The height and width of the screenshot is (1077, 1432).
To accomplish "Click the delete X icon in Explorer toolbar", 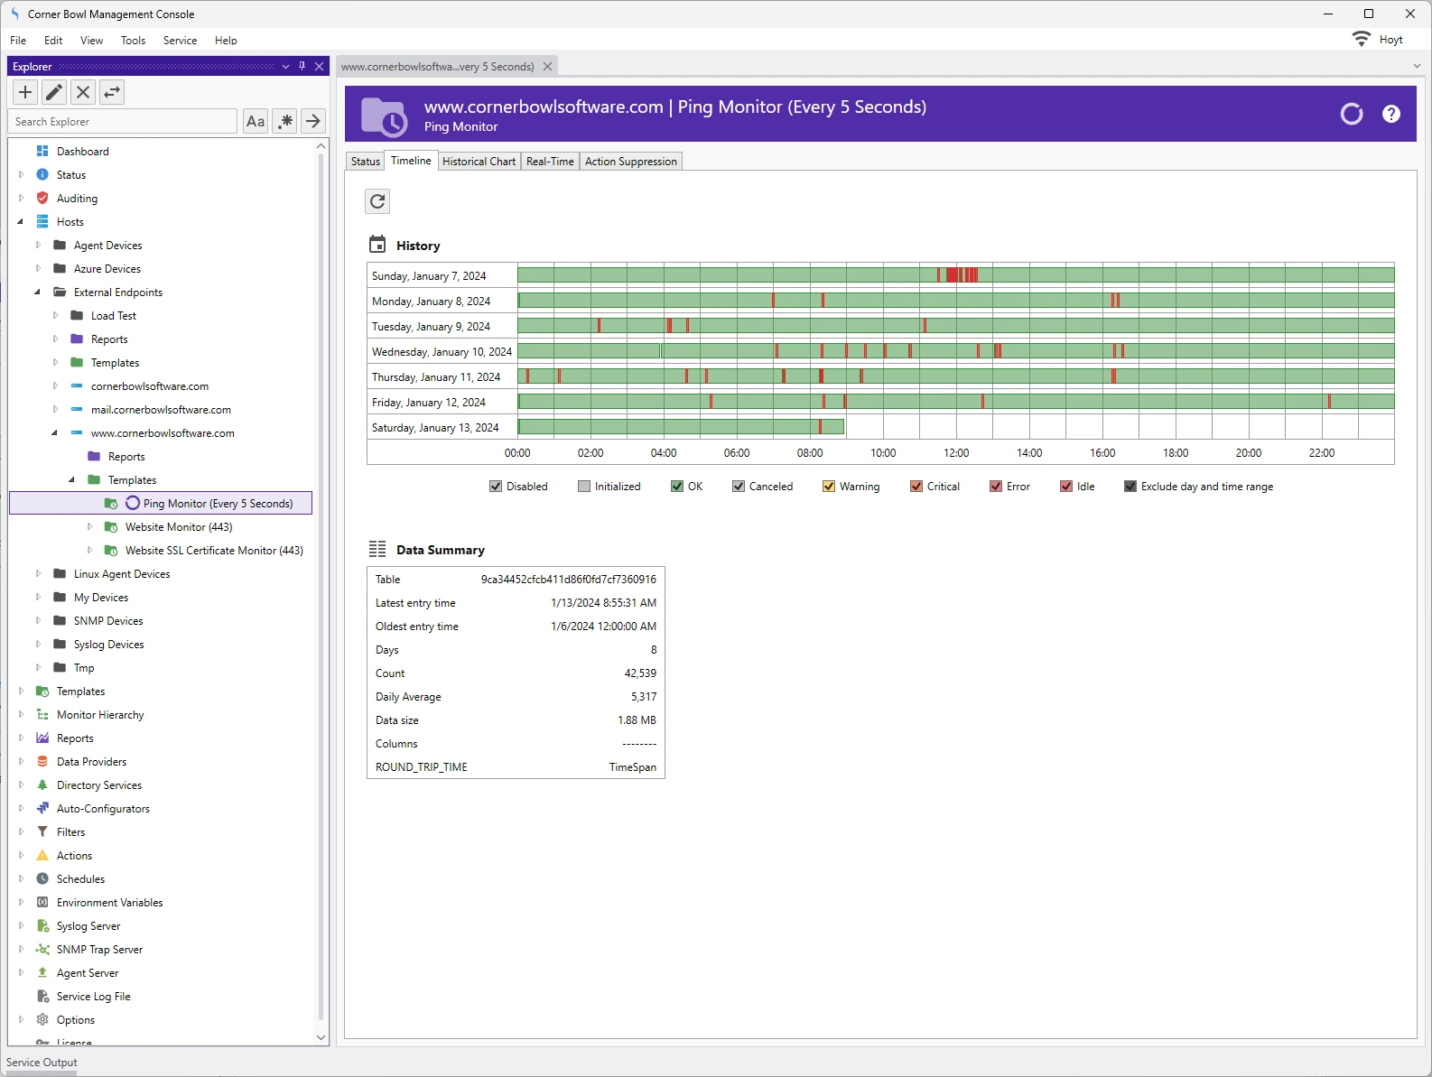I will 83,92.
